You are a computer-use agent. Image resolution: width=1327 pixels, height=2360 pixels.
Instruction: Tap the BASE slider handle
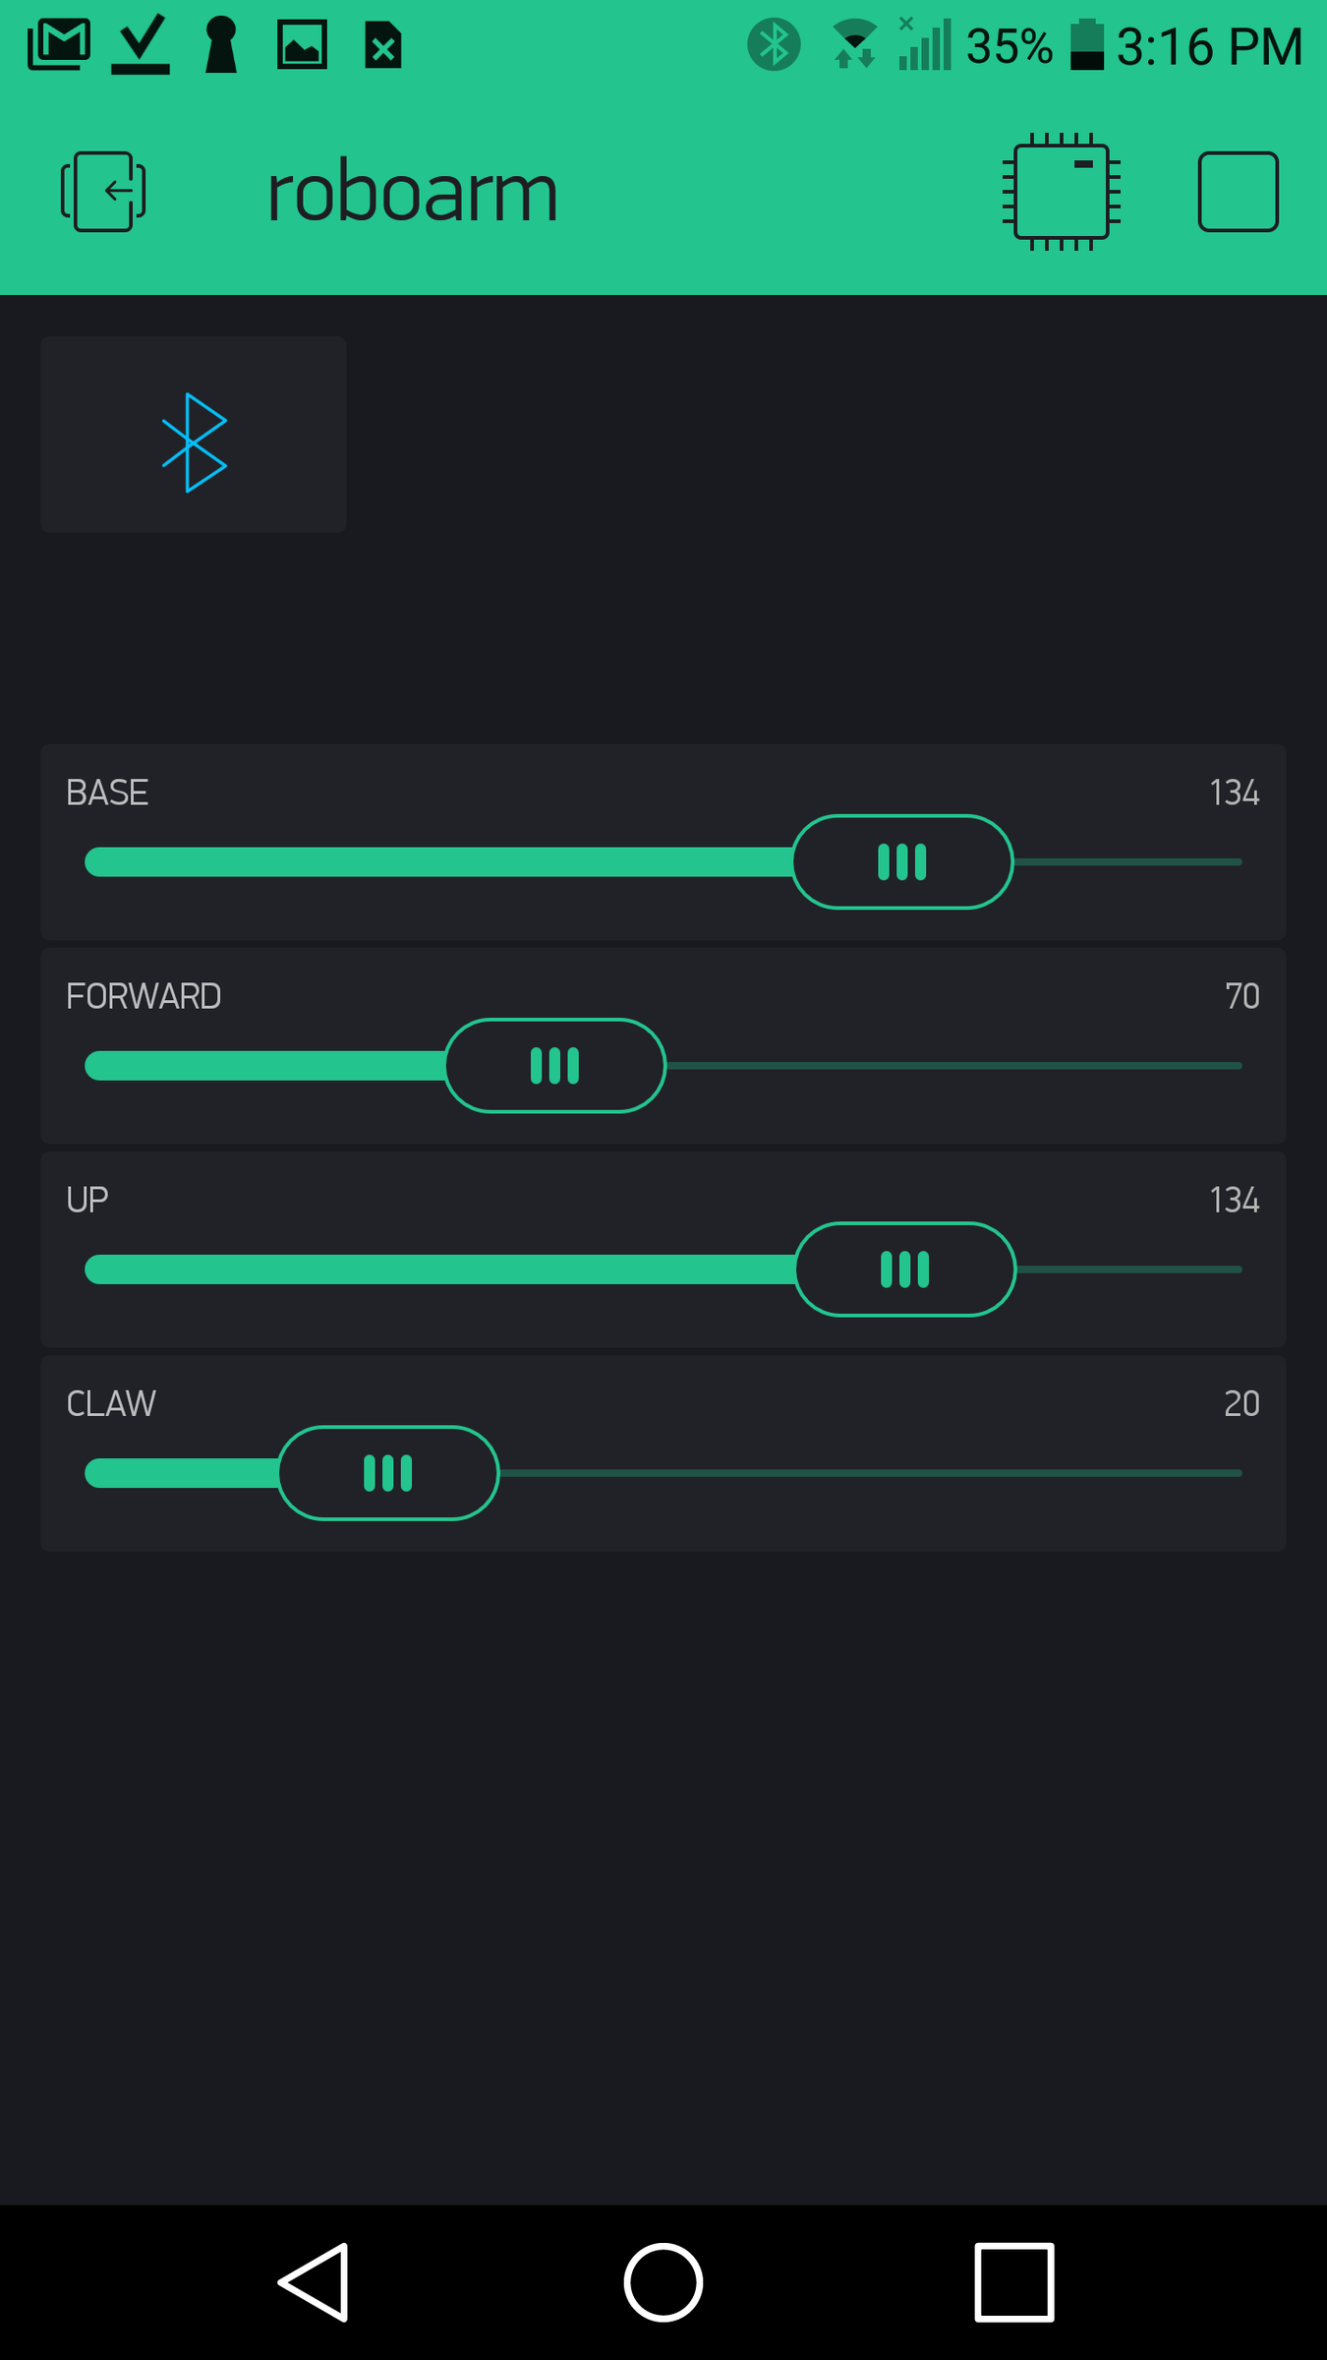pyautogui.click(x=902, y=862)
